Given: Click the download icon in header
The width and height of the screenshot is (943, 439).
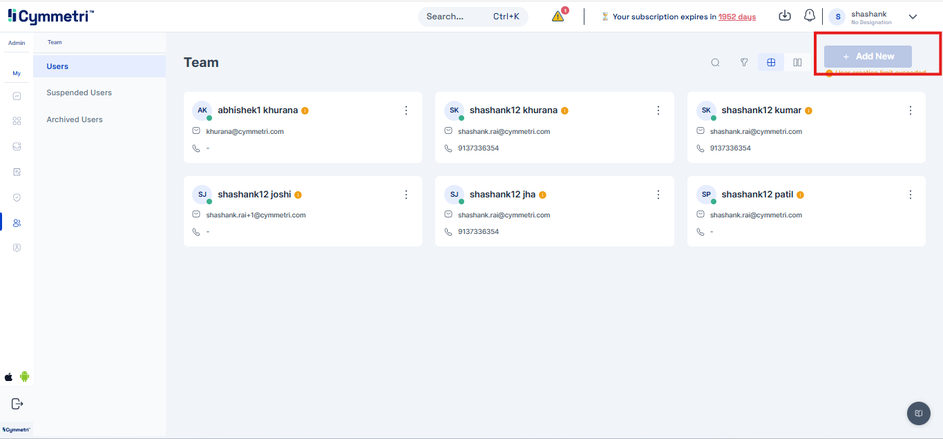Looking at the screenshot, I should point(784,16).
